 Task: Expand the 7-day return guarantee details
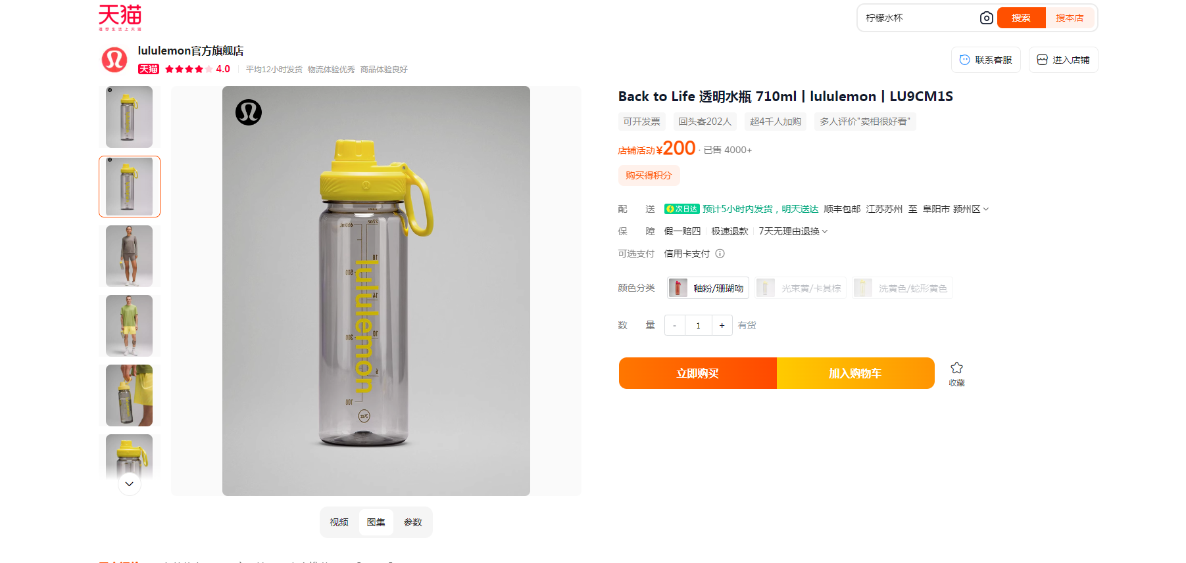coord(825,231)
